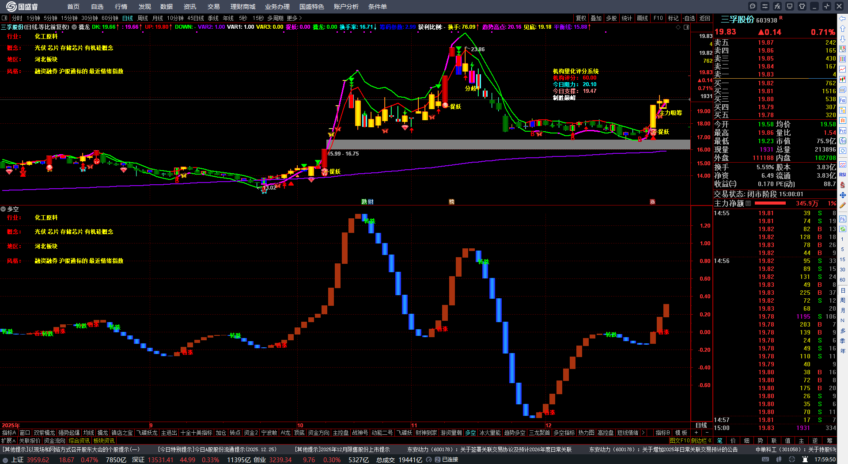The width and height of the screenshot is (848, 464).
Task: Click the four-way move arrows sidebar icon
Action: (x=843, y=195)
